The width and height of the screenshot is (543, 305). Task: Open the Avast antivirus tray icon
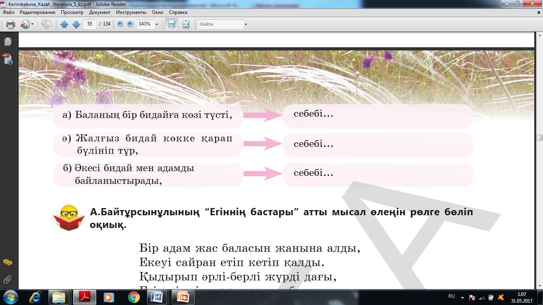coord(501,297)
